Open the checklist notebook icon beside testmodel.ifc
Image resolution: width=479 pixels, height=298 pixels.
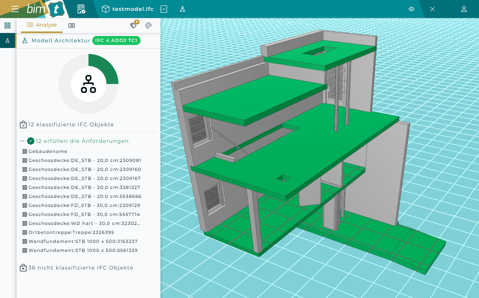[163, 9]
